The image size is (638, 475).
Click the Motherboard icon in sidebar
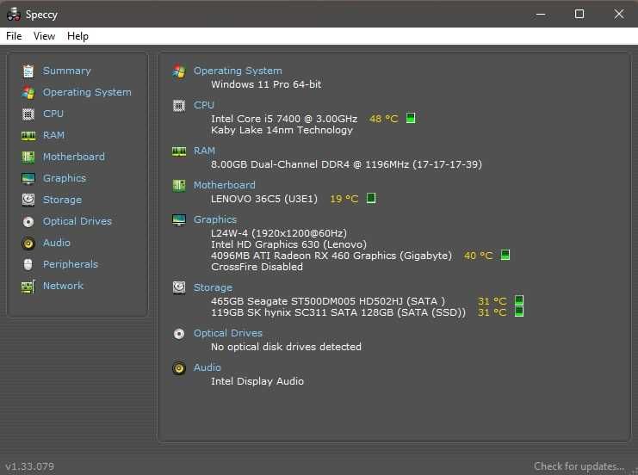[28, 157]
